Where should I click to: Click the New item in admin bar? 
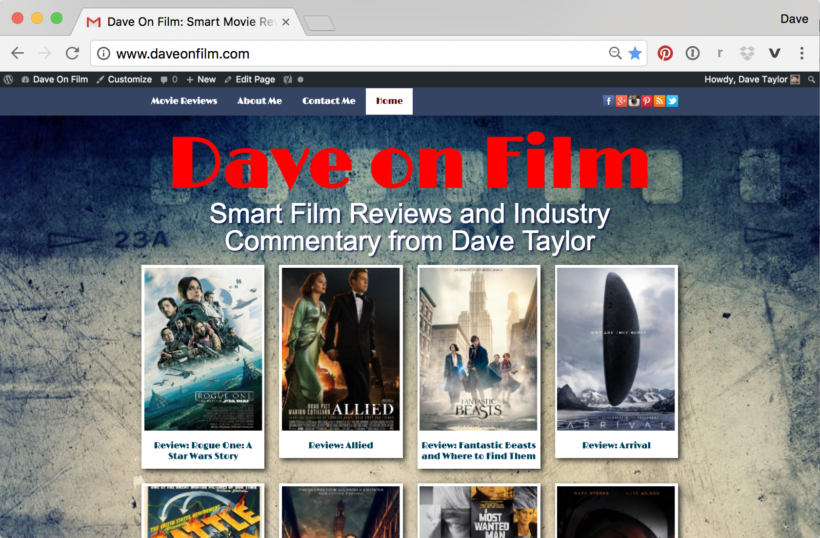point(201,80)
